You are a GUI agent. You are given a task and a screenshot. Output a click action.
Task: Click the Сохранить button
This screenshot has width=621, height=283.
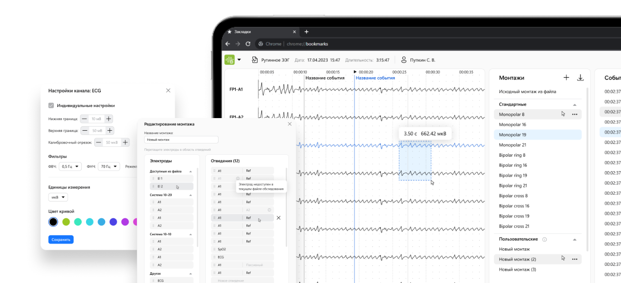pos(61,240)
